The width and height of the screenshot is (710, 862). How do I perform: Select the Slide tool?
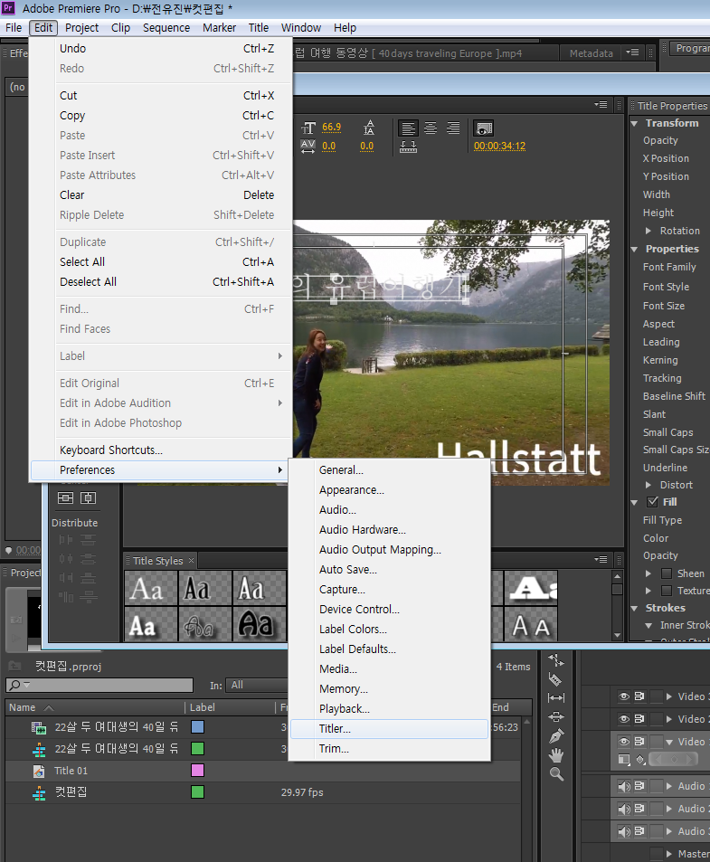(555, 716)
